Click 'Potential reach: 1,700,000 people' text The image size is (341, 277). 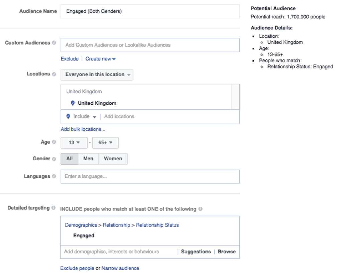[288, 17]
